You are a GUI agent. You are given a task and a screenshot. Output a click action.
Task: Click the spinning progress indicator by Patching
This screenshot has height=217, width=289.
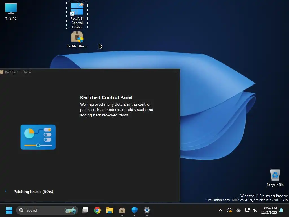pyautogui.click(x=6, y=191)
